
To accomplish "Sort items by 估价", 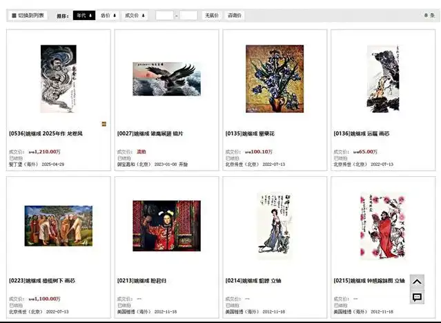I will 108,15.
